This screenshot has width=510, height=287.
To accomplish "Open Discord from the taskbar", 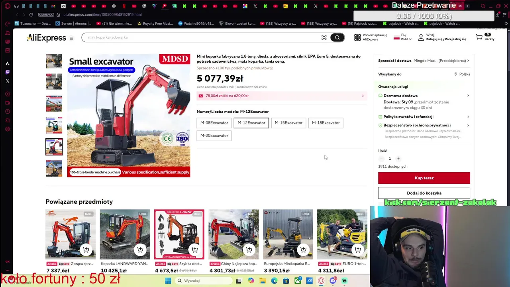I will tap(333, 281).
